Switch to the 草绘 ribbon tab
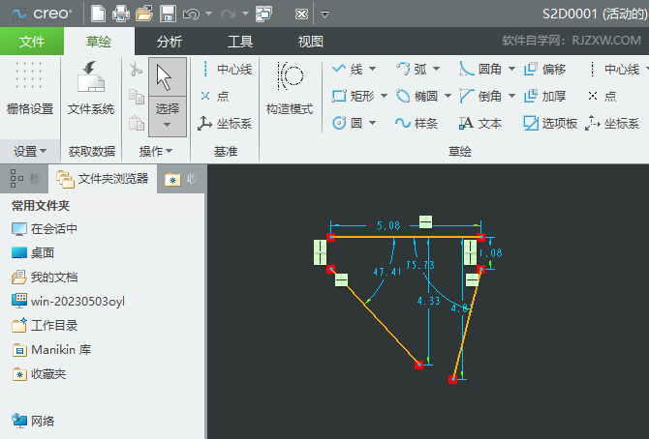 pos(99,42)
